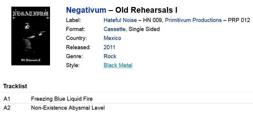Viewport: 253px width, 116px height.
Task: Select track A1 Freezing Blue Liquid Fire
Action: pos(62,99)
